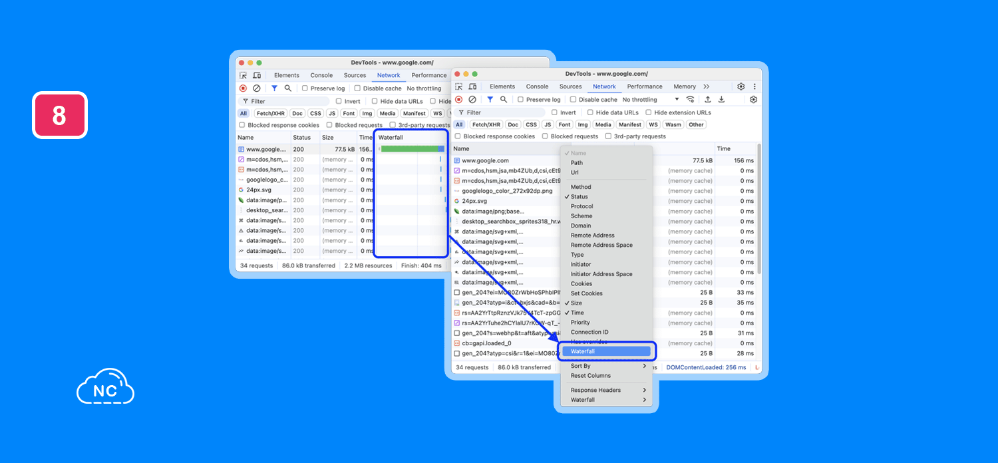Click Filter input field in front window
This screenshot has width=998, height=463.
click(500, 112)
